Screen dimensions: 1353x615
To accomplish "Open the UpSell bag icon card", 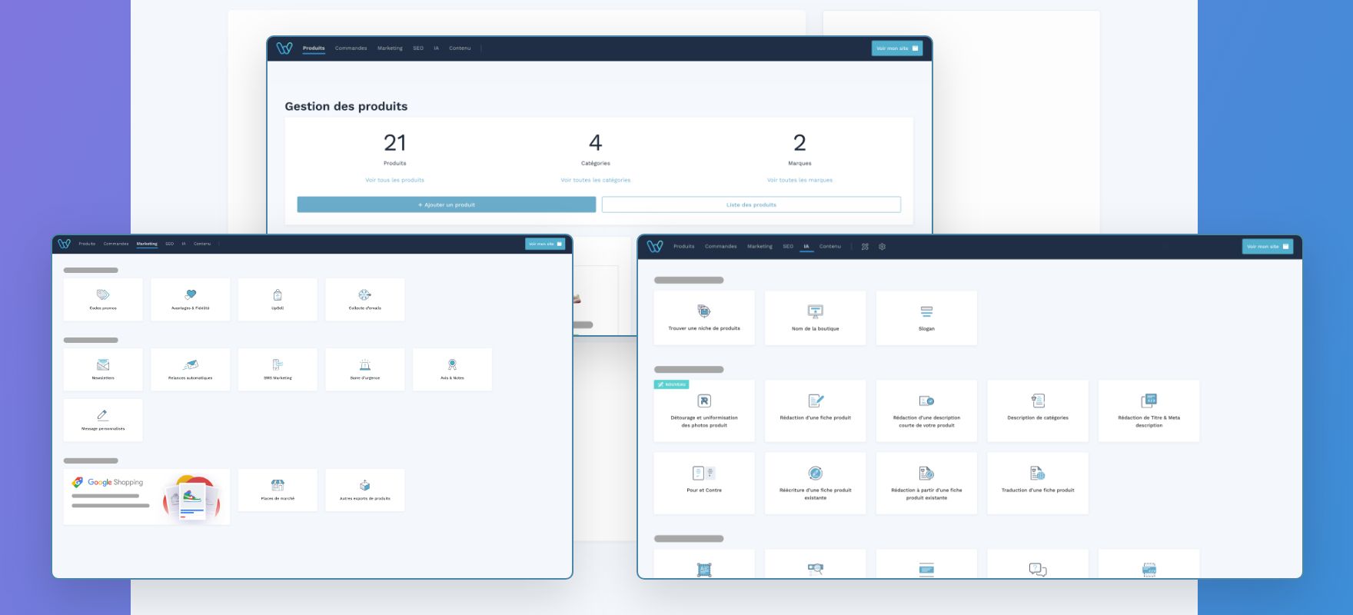I will point(278,300).
